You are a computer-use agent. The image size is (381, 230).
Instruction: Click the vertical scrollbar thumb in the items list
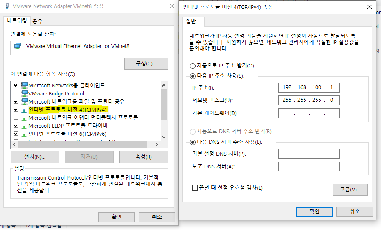click(x=164, y=104)
